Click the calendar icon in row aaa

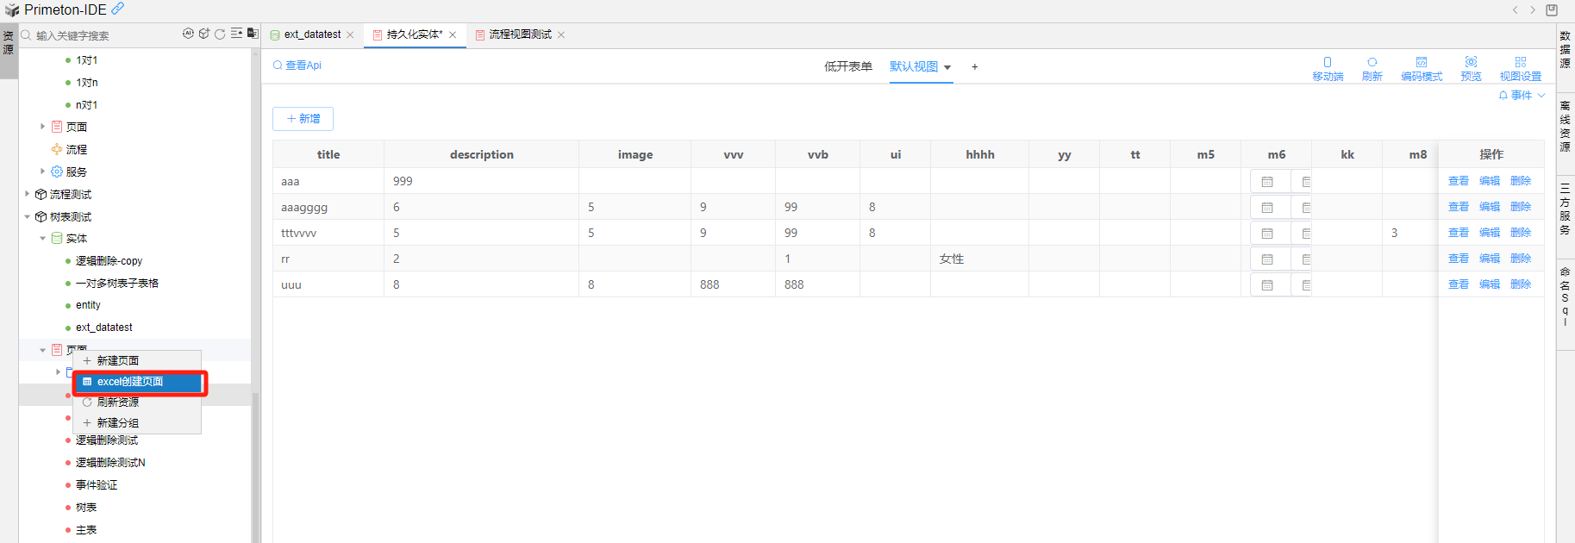click(x=1267, y=182)
